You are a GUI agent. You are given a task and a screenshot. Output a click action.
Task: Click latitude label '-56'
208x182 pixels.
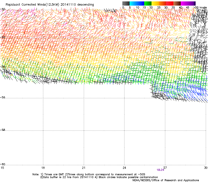pyautogui.click(x=3, y=97)
